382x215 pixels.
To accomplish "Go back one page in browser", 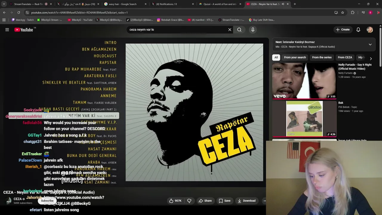I will (x=4, y=13).
